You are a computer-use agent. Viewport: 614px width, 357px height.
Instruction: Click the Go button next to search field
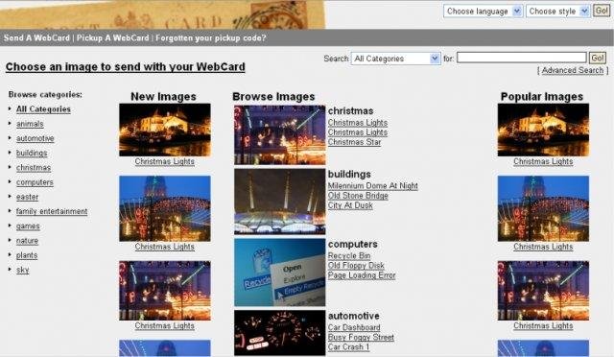tap(597, 58)
